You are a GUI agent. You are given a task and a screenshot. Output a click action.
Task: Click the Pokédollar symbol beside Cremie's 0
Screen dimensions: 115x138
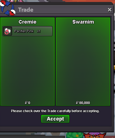coord(26,103)
